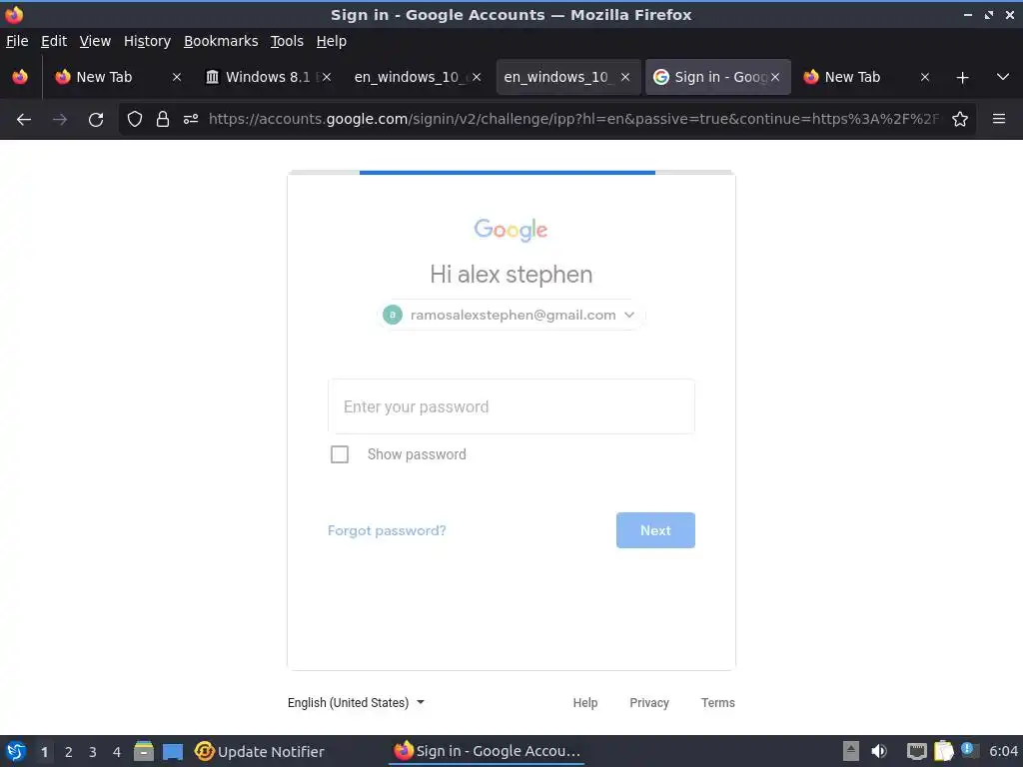Click the 6:04 clock

pyautogui.click(x=1003, y=751)
